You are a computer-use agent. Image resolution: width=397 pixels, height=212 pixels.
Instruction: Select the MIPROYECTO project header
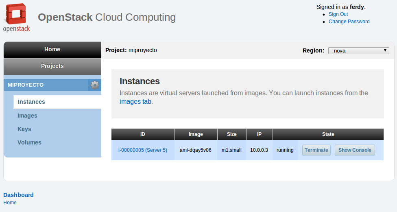(46, 85)
